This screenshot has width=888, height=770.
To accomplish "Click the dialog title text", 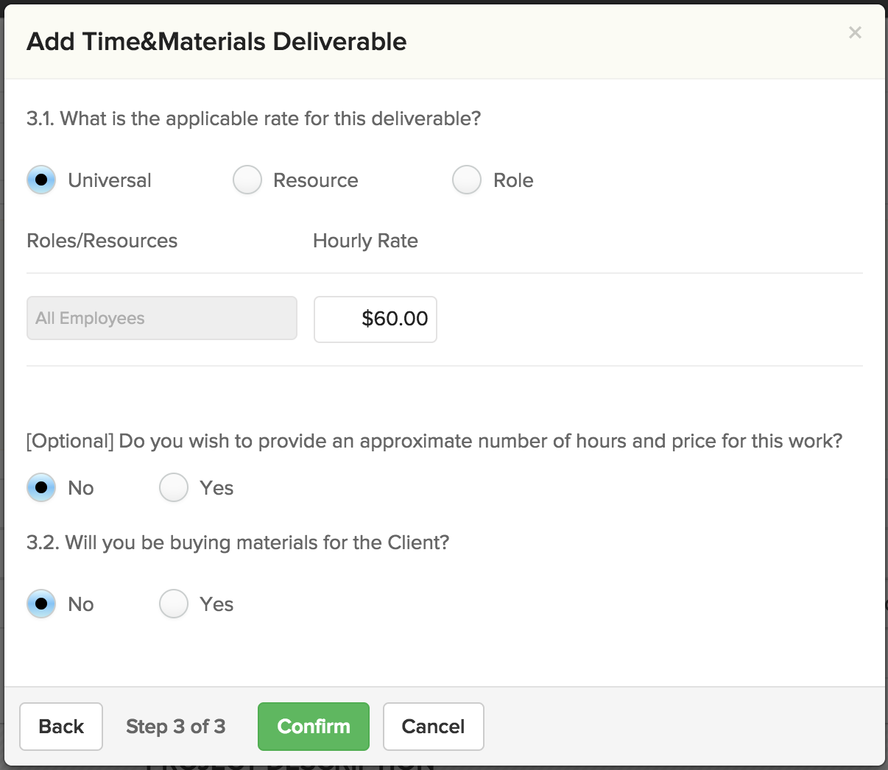I will pyautogui.click(x=216, y=41).
